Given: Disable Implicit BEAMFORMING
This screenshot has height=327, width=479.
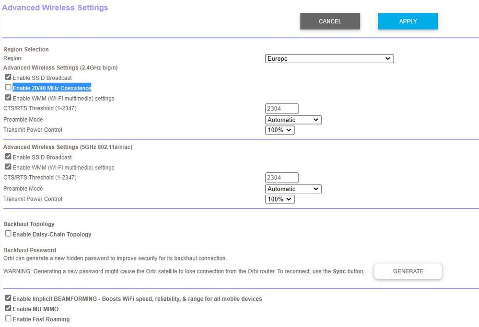Looking at the screenshot, I should (x=8, y=297).
